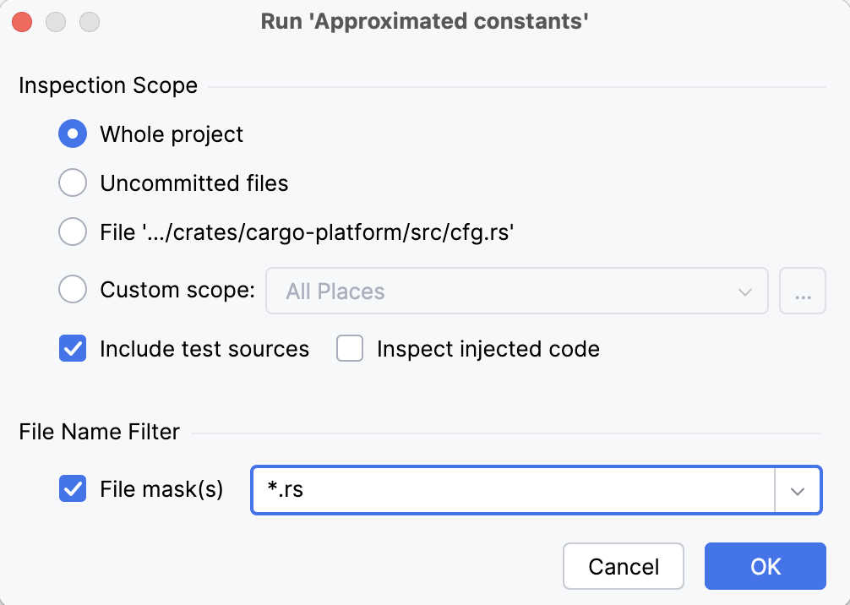Choose the scope for file 'cfg.rs'
The height and width of the screenshot is (605, 850).
(x=73, y=232)
